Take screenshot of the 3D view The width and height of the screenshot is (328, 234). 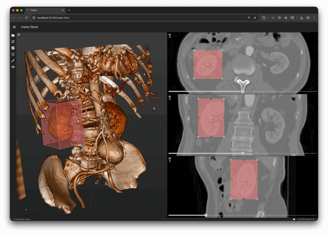point(19,35)
